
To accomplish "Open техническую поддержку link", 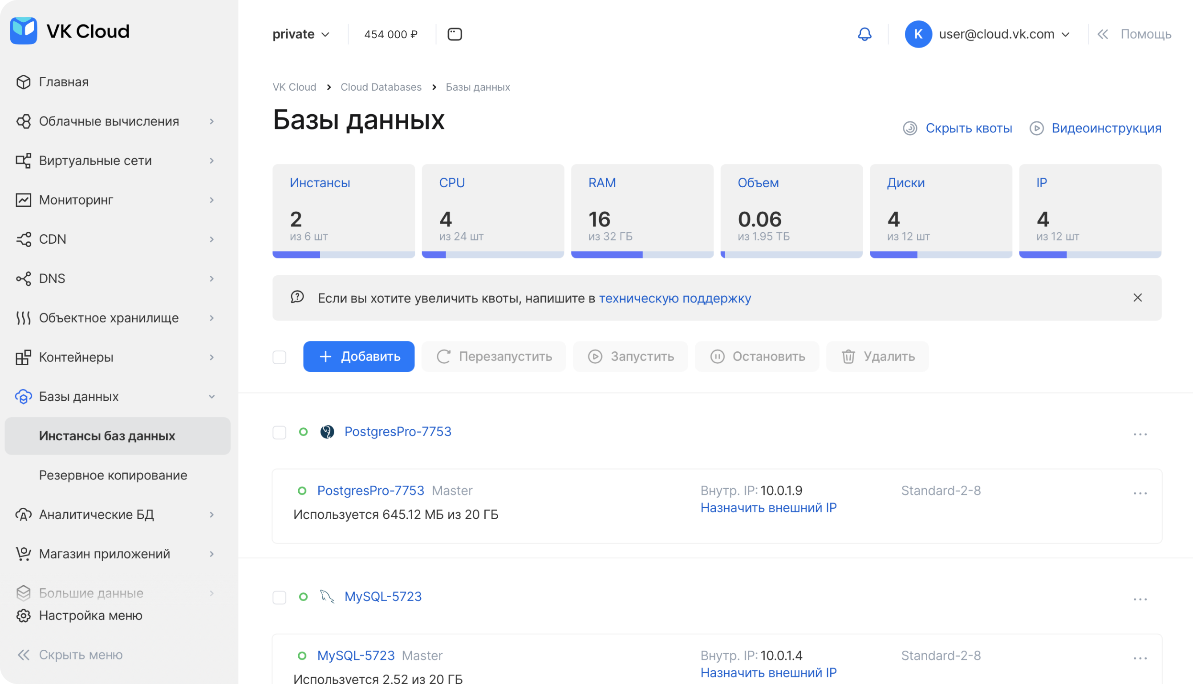I will click(675, 298).
